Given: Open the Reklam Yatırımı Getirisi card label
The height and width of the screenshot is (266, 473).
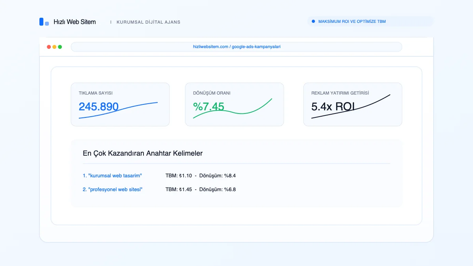Looking at the screenshot, I should [340, 93].
